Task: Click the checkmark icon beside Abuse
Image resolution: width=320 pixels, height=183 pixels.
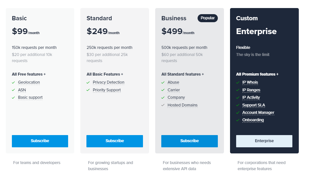Action: [x=163, y=82]
